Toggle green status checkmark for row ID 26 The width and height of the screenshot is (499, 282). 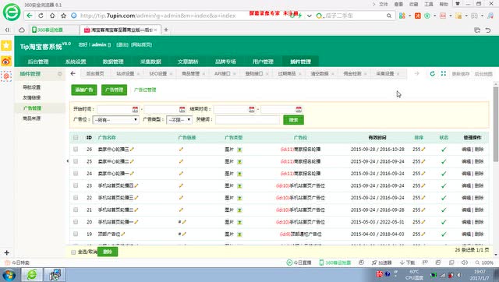click(x=444, y=150)
